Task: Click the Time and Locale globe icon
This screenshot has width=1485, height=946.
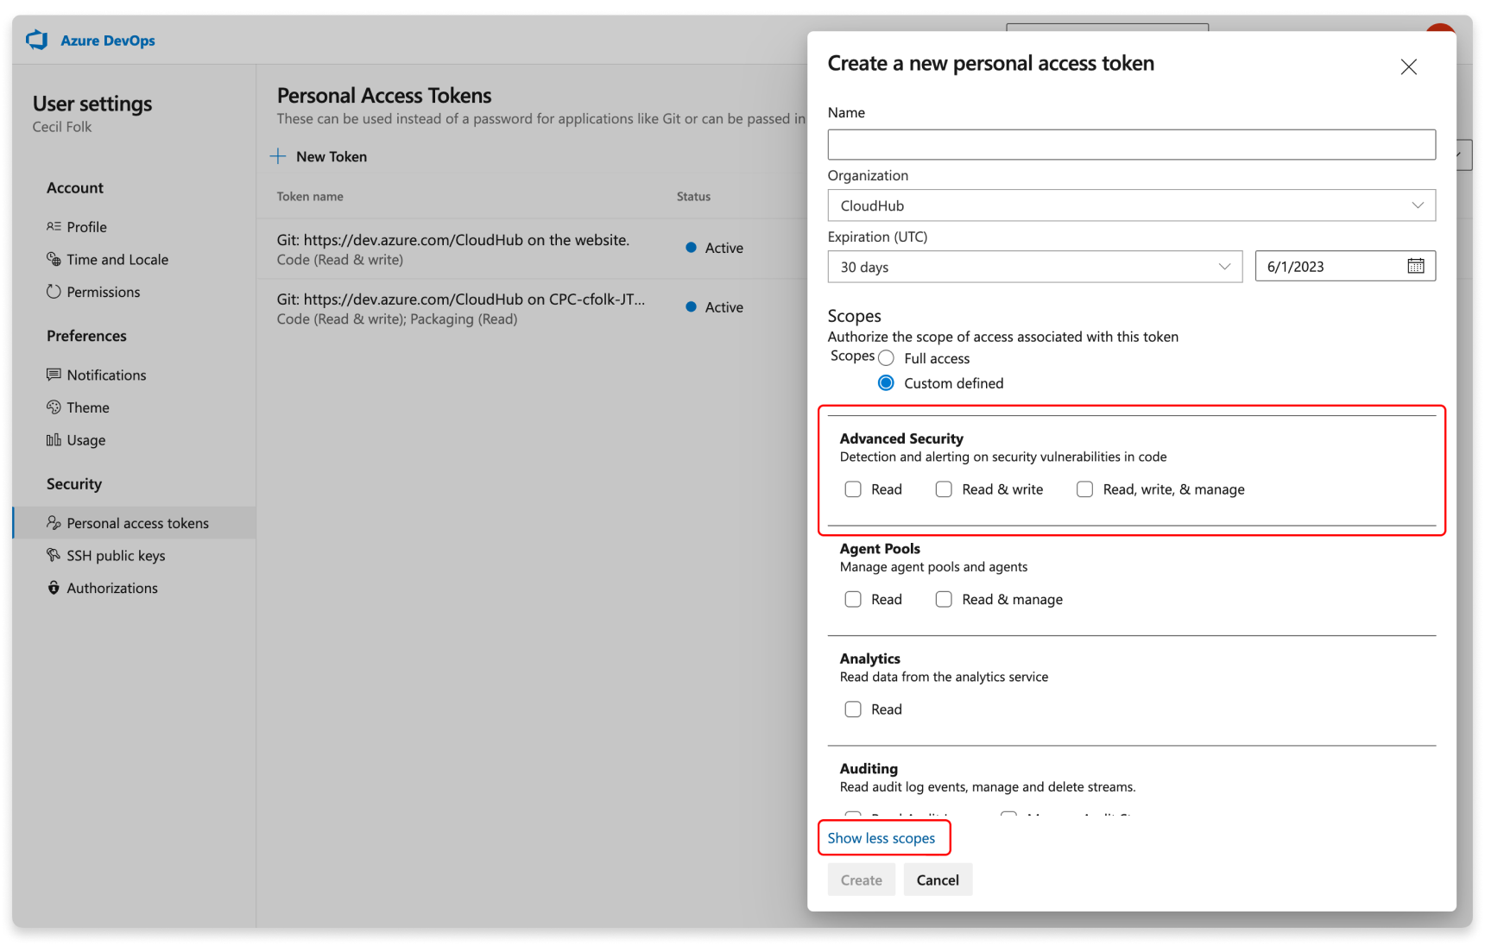Action: pyautogui.click(x=54, y=259)
